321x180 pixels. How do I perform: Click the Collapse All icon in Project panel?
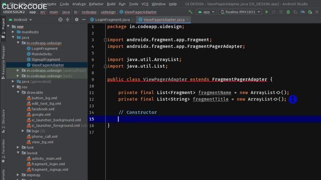coord(67,19)
